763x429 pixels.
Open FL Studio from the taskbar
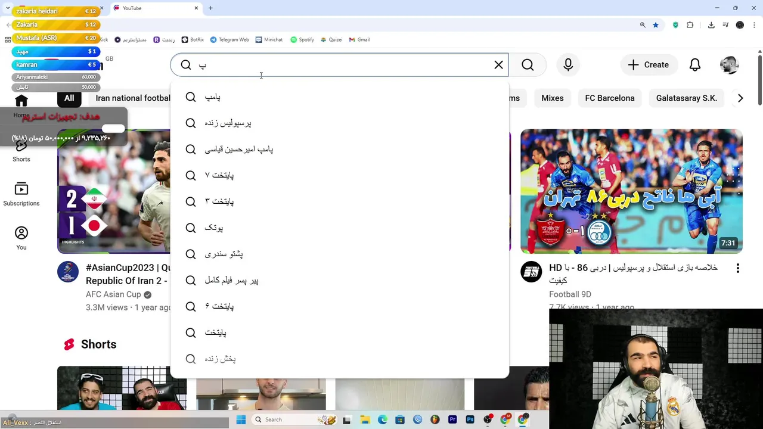point(435,420)
